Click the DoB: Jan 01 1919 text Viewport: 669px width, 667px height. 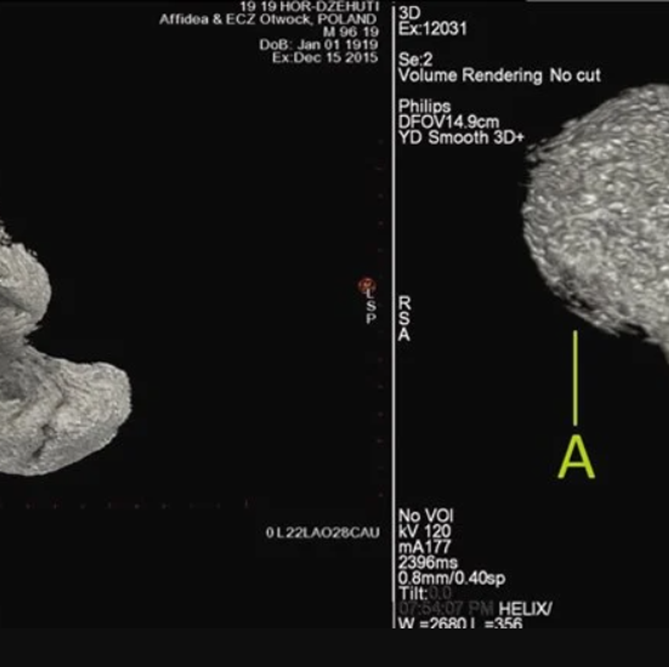point(318,45)
